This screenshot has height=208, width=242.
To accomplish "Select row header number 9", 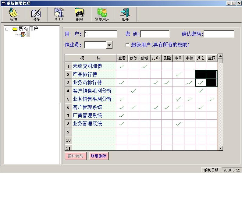I will pos(68,132).
